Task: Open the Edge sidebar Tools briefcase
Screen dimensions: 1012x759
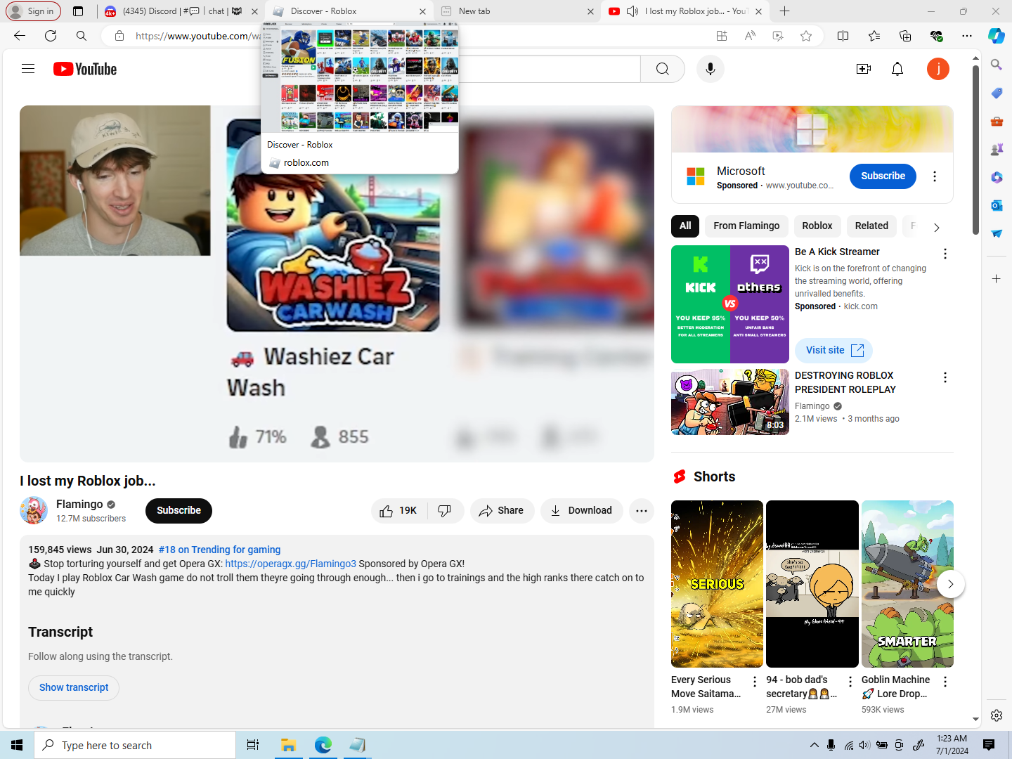Action: pyautogui.click(x=997, y=121)
